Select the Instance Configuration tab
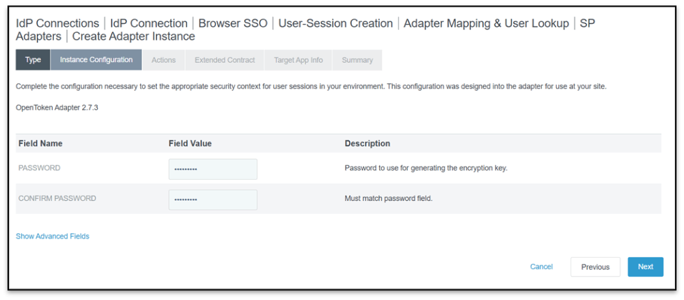Image resolution: width=684 pixels, height=300 pixels. point(96,60)
